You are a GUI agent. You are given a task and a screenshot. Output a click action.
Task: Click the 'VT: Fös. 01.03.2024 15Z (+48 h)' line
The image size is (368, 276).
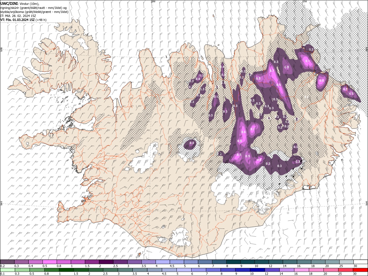pyautogui.click(x=23, y=20)
